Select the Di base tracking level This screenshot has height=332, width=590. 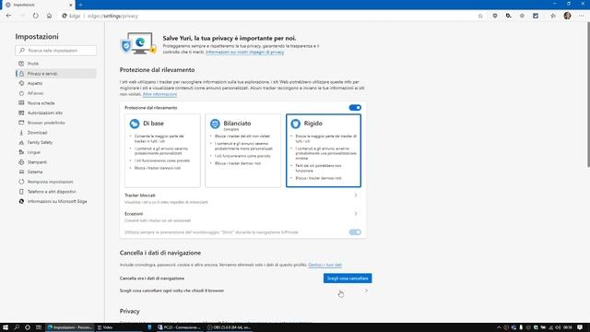[162, 150]
